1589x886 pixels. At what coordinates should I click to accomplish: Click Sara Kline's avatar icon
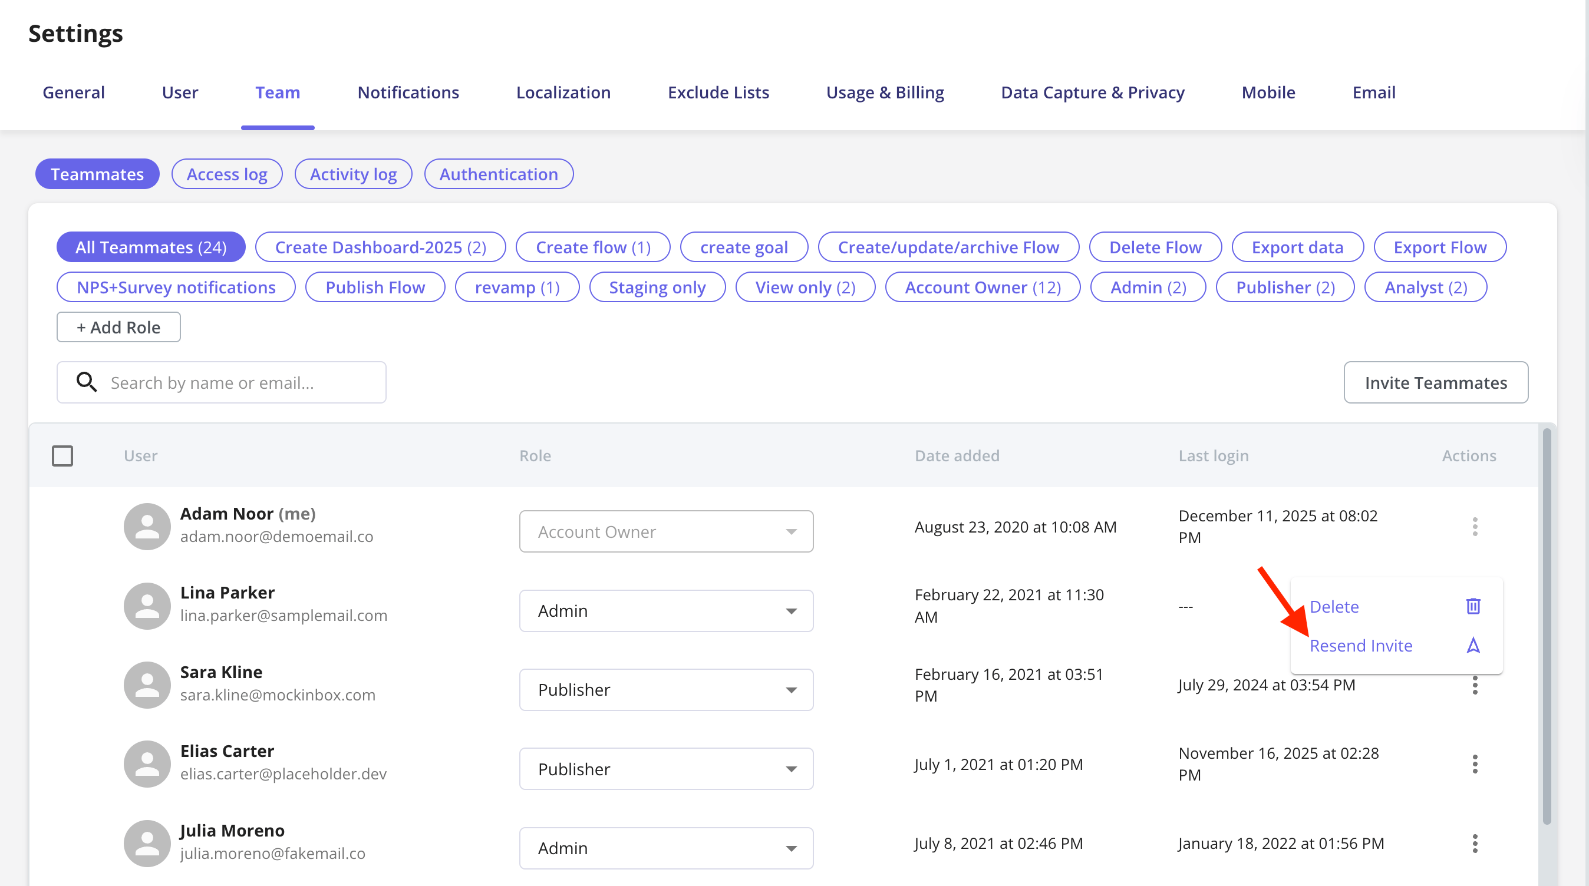pyautogui.click(x=147, y=685)
